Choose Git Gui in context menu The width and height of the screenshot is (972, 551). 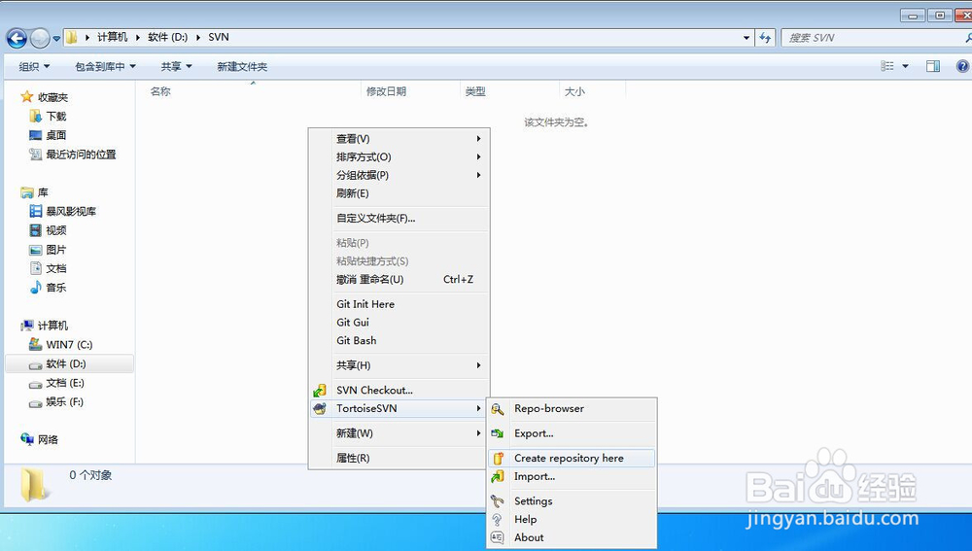point(399,323)
